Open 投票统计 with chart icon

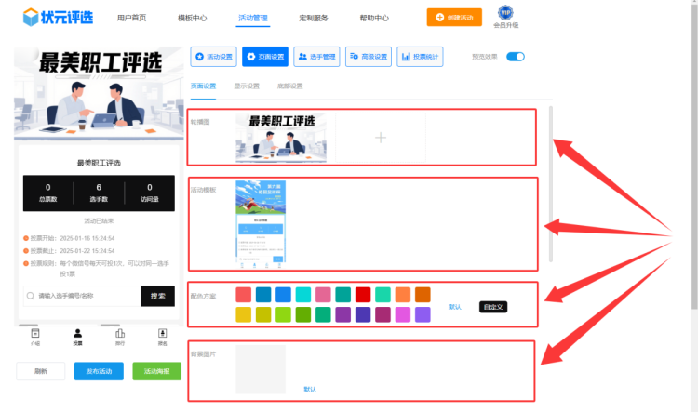[x=420, y=57]
